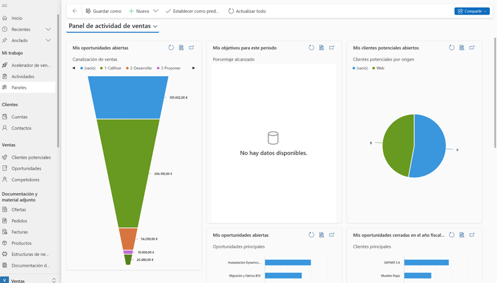
Task: Open the hamburger menu at top left
Action: click(4, 5)
